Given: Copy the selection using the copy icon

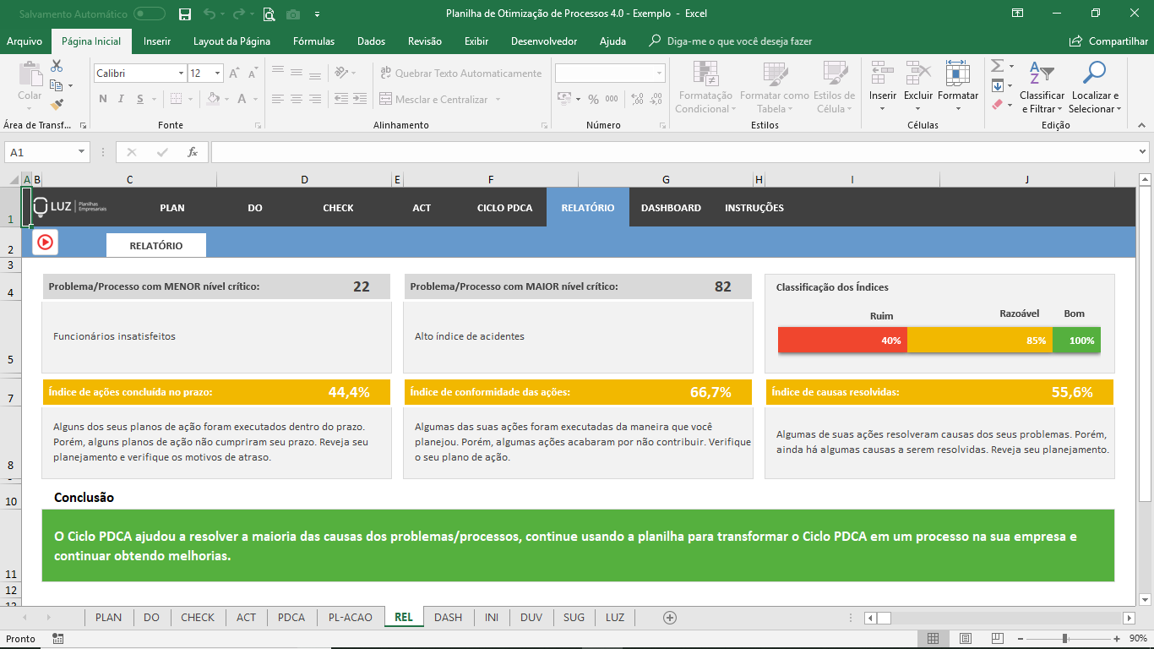Looking at the screenshot, I should [x=57, y=85].
